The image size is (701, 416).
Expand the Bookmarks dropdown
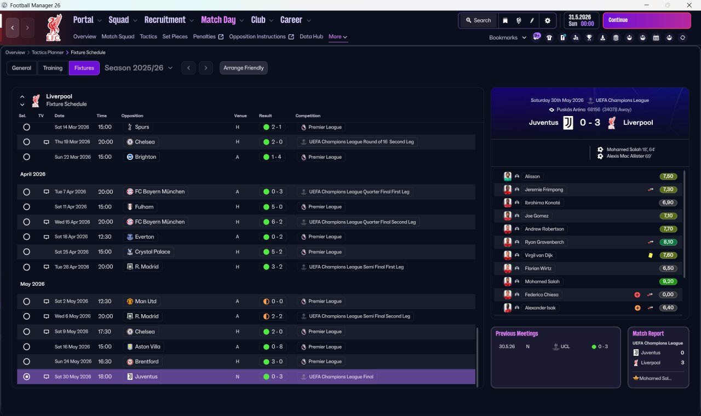pyautogui.click(x=508, y=37)
